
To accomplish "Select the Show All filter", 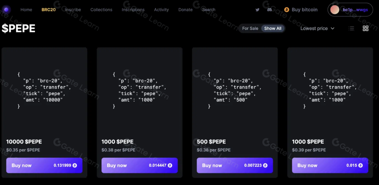I will [x=273, y=28].
